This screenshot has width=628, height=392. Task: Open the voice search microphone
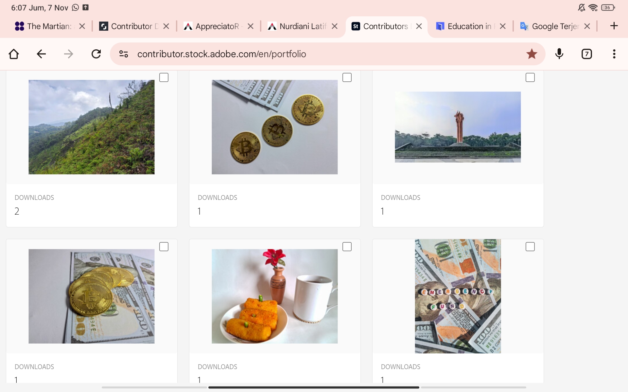559,54
